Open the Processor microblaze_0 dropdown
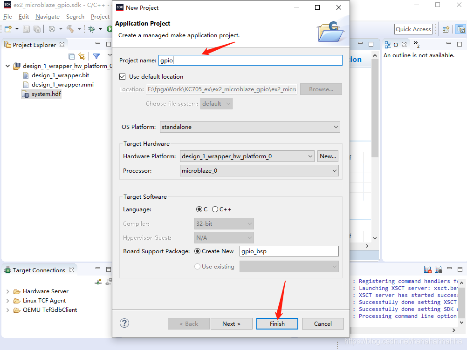Screen dimensions: 467x350 (x=259, y=171)
